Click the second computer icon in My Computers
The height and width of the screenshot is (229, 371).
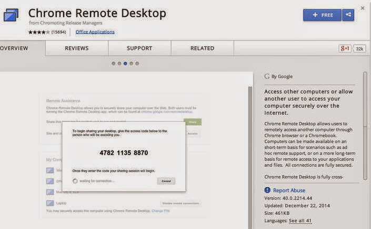tap(50, 181)
